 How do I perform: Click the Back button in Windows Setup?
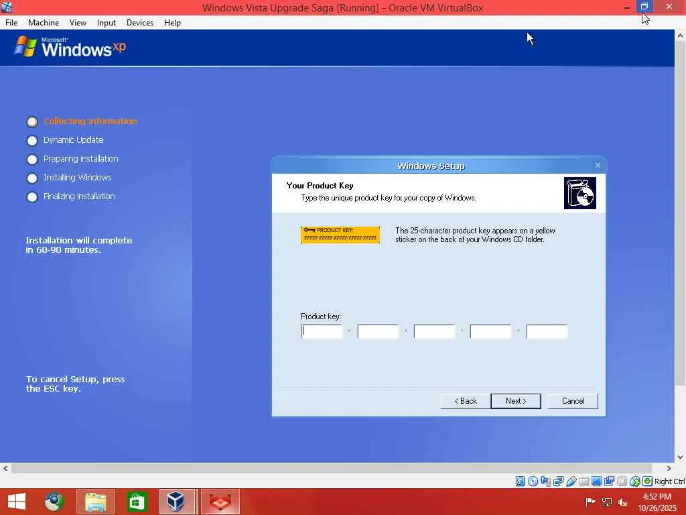[466, 401]
